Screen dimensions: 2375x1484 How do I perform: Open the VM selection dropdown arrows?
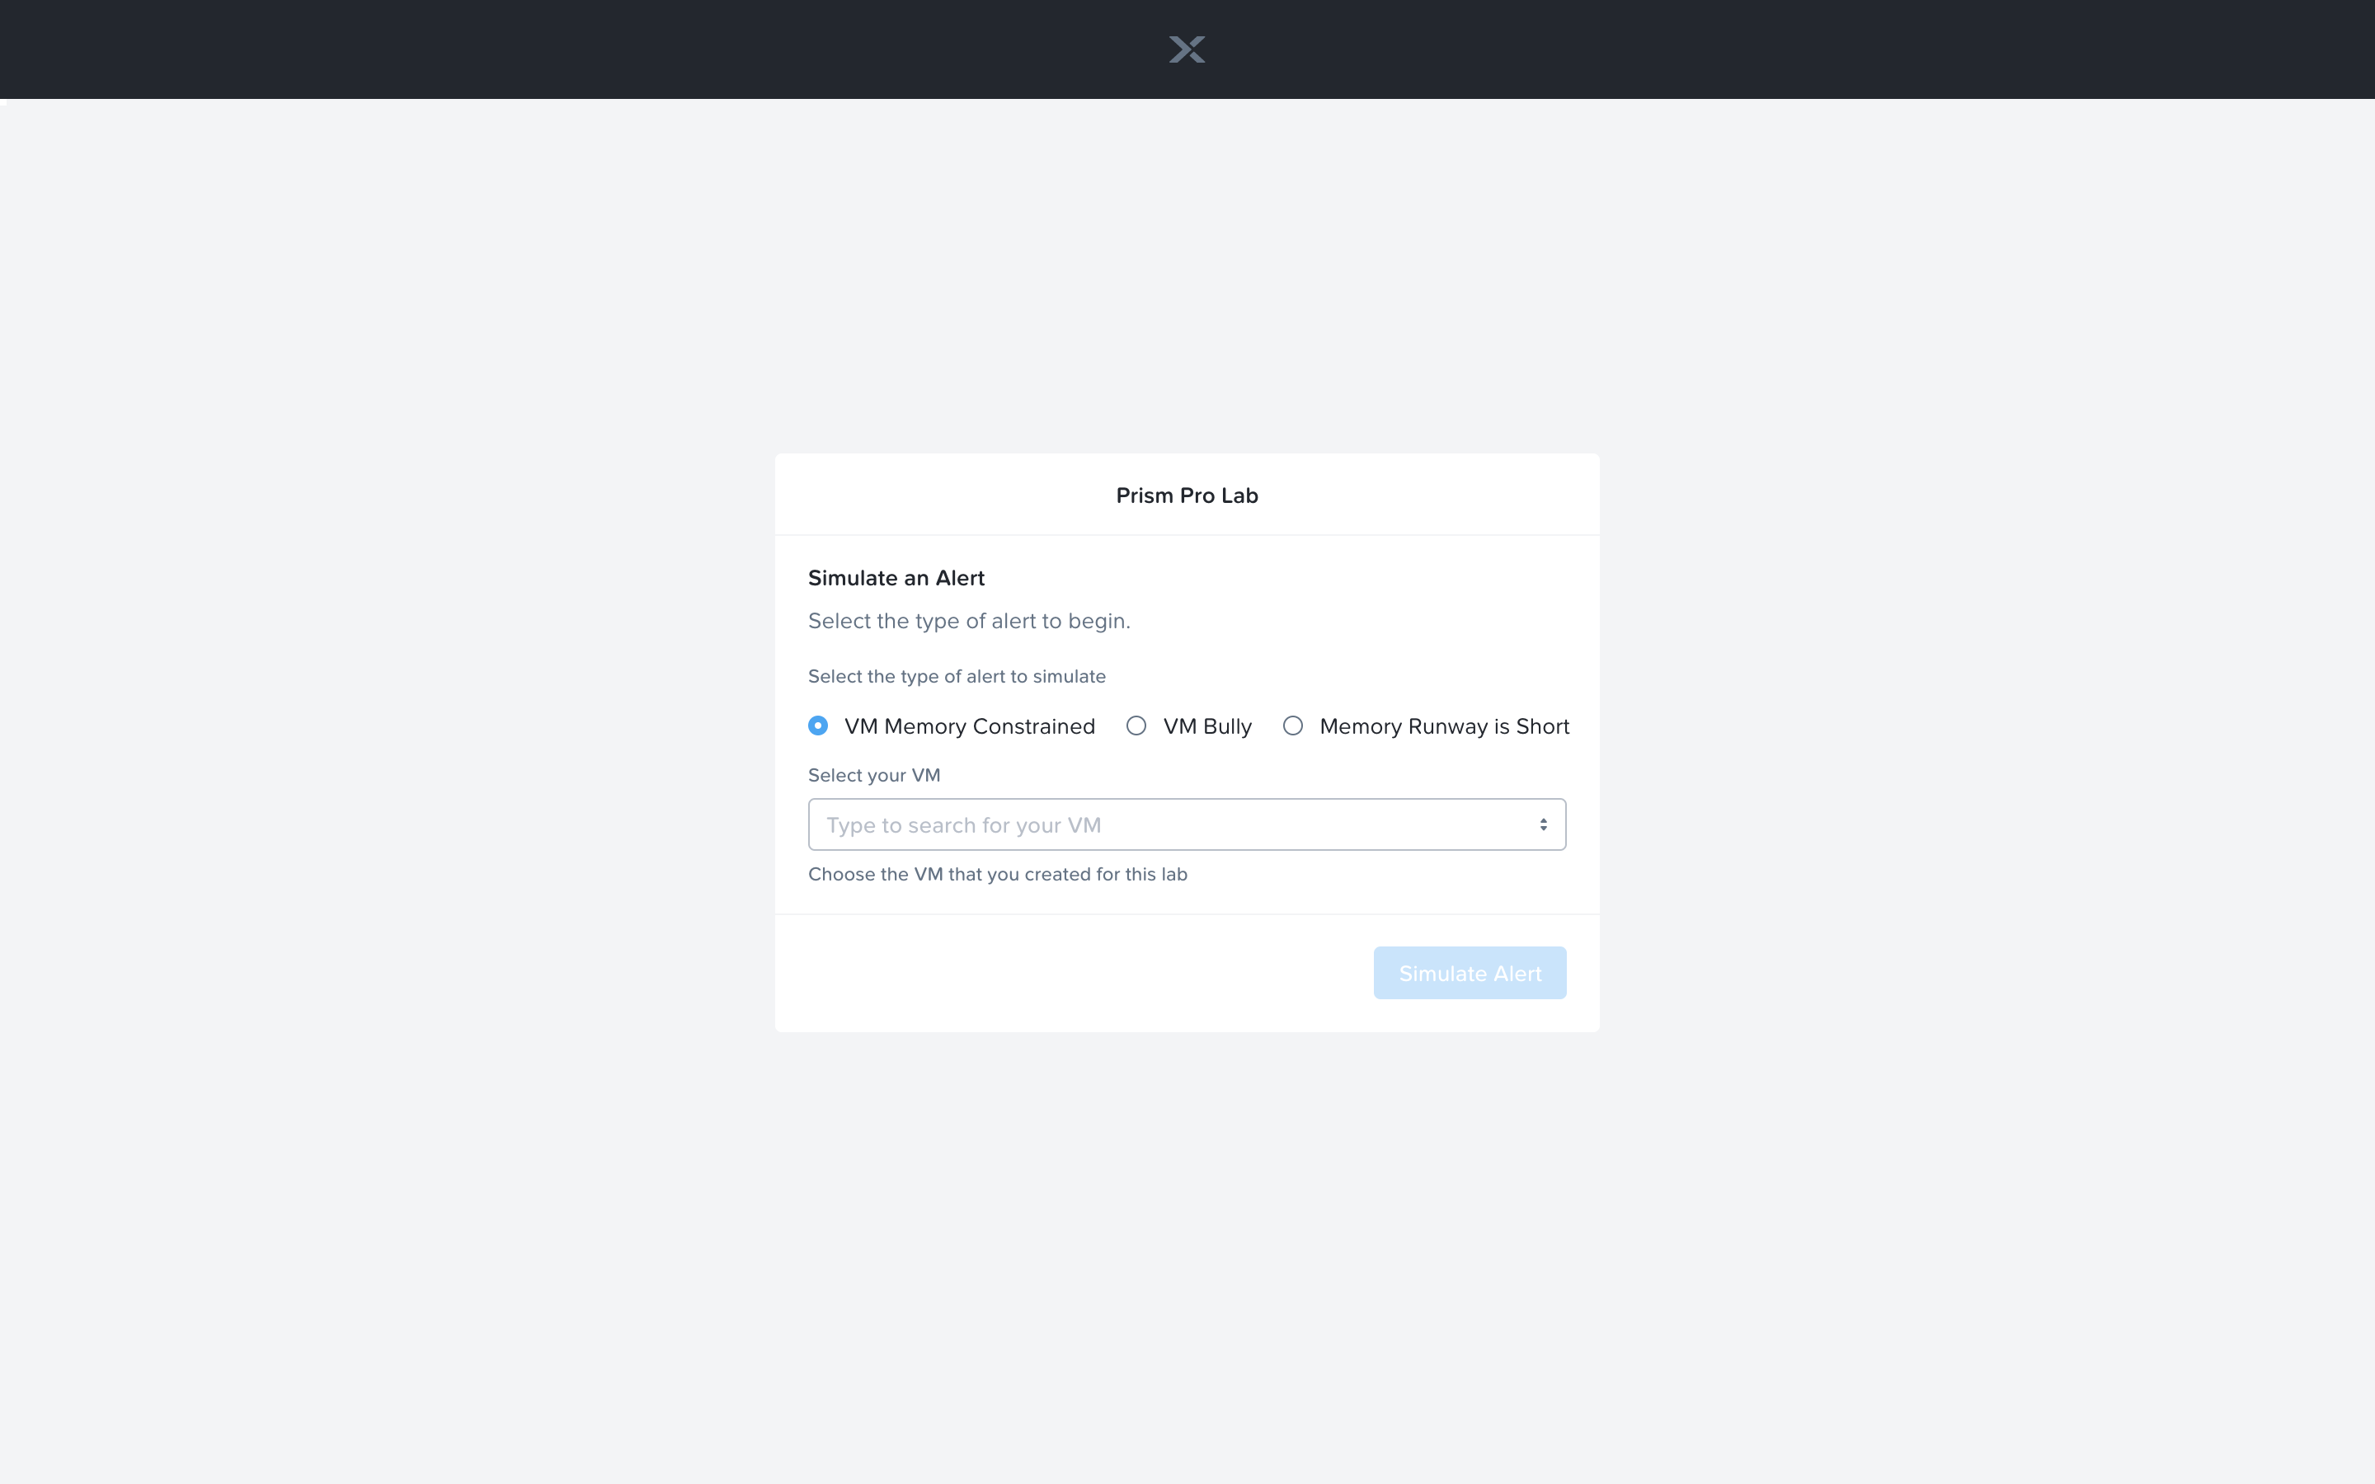(1544, 824)
